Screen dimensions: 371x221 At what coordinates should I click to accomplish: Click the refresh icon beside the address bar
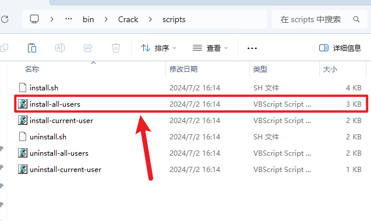pyautogui.click(x=5, y=19)
